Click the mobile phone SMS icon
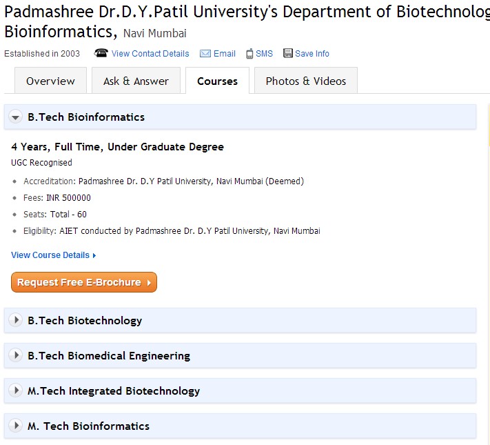 249,54
